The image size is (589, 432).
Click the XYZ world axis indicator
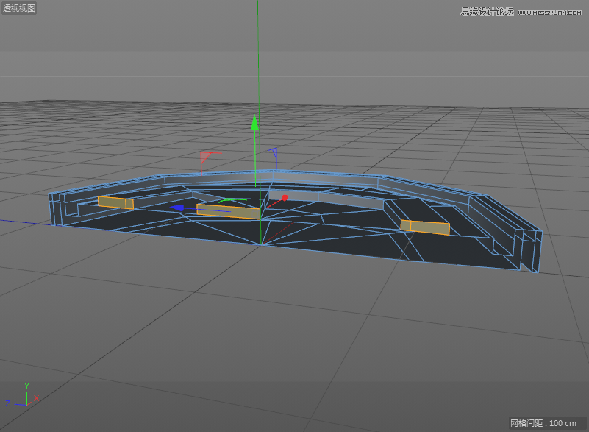pos(23,394)
